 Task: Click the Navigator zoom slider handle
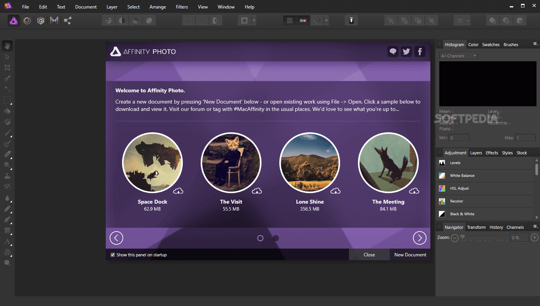(462, 237)
